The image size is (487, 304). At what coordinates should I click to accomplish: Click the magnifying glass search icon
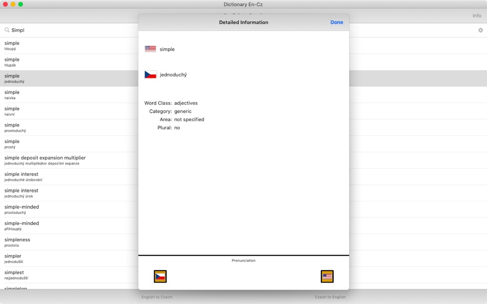point(7,30)
